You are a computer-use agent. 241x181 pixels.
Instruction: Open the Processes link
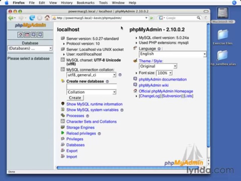tap(75, 116)
